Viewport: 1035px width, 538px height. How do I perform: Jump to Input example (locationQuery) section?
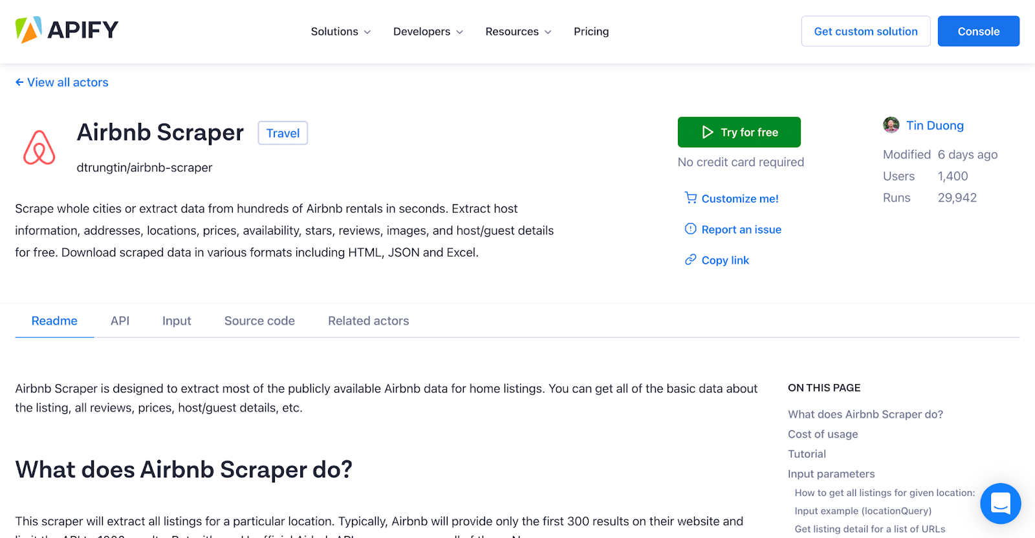click(863, 511)
